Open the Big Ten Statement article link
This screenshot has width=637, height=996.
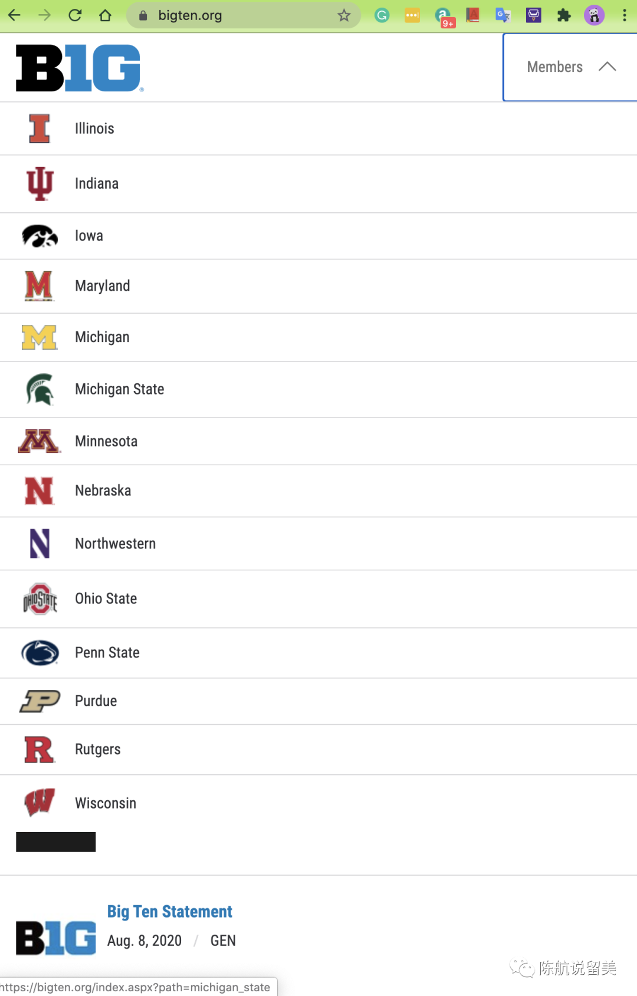click(x=169, y=912)
